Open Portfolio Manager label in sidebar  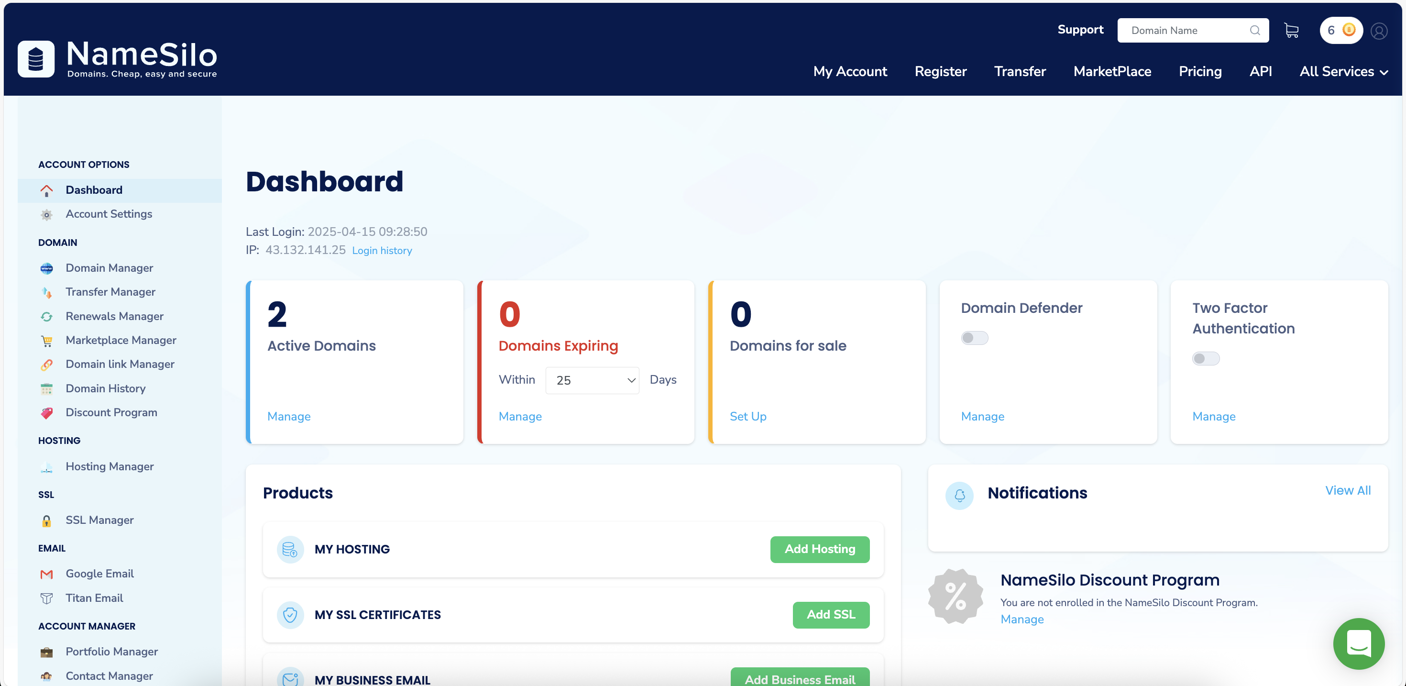click(x=112, y=652)
